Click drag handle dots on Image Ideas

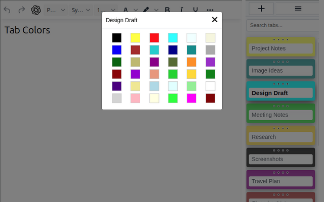(x=280, y=62)
